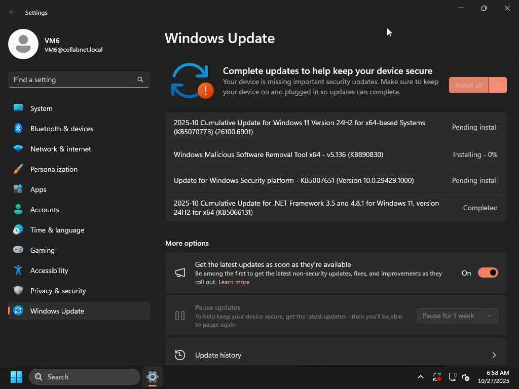This screenshot has width=519, height=389.
Task: Click the Install all button
Action: [469, 85]
